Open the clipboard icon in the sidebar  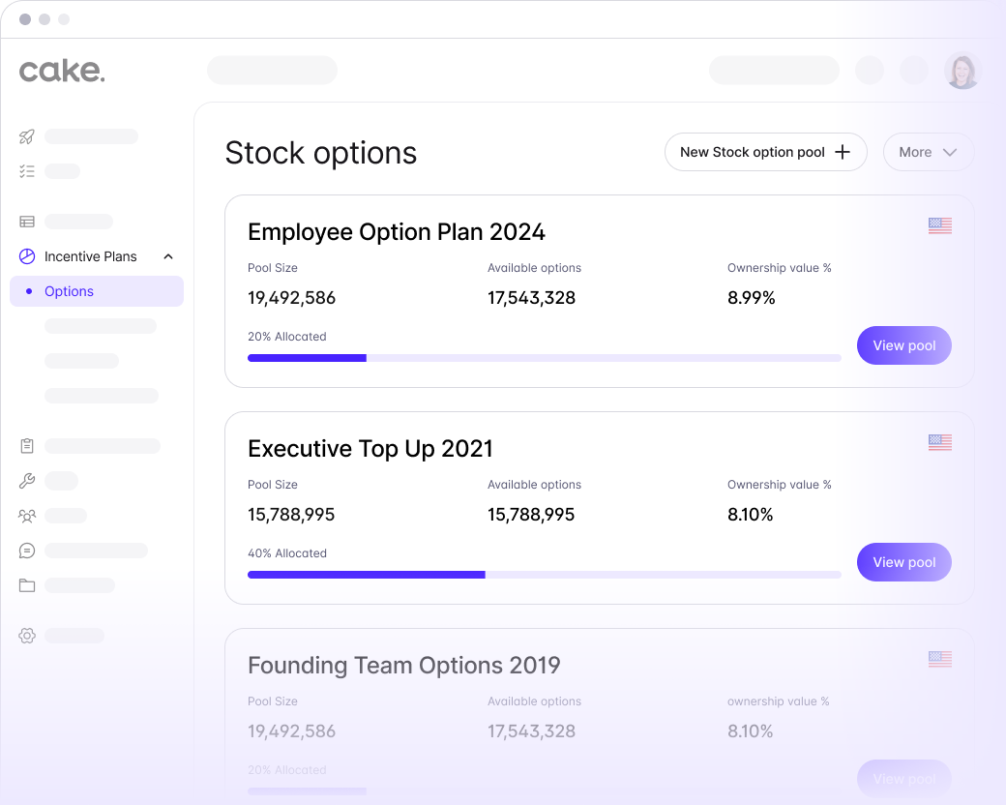pyautogui.click(x=26, y=446)
